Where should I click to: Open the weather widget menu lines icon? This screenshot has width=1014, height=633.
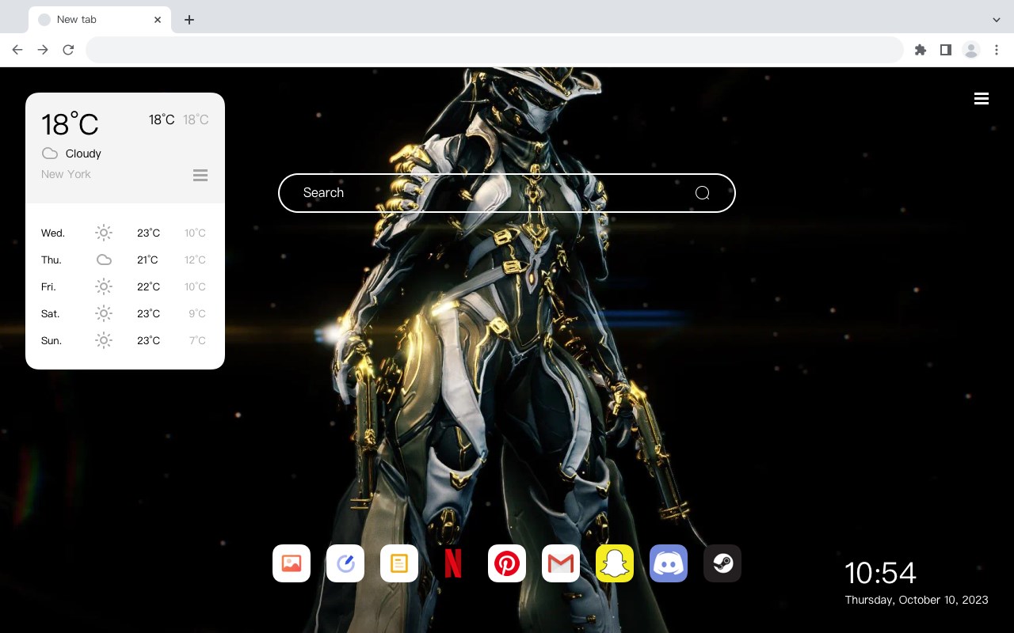click(200, 175)
